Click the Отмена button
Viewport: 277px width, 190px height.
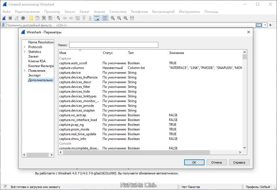217,162
